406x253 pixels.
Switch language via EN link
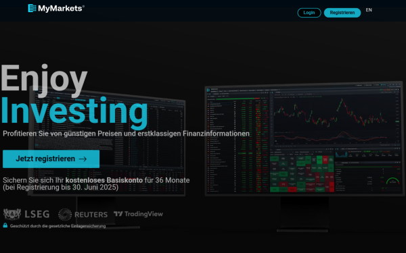[x=369, y=10]
